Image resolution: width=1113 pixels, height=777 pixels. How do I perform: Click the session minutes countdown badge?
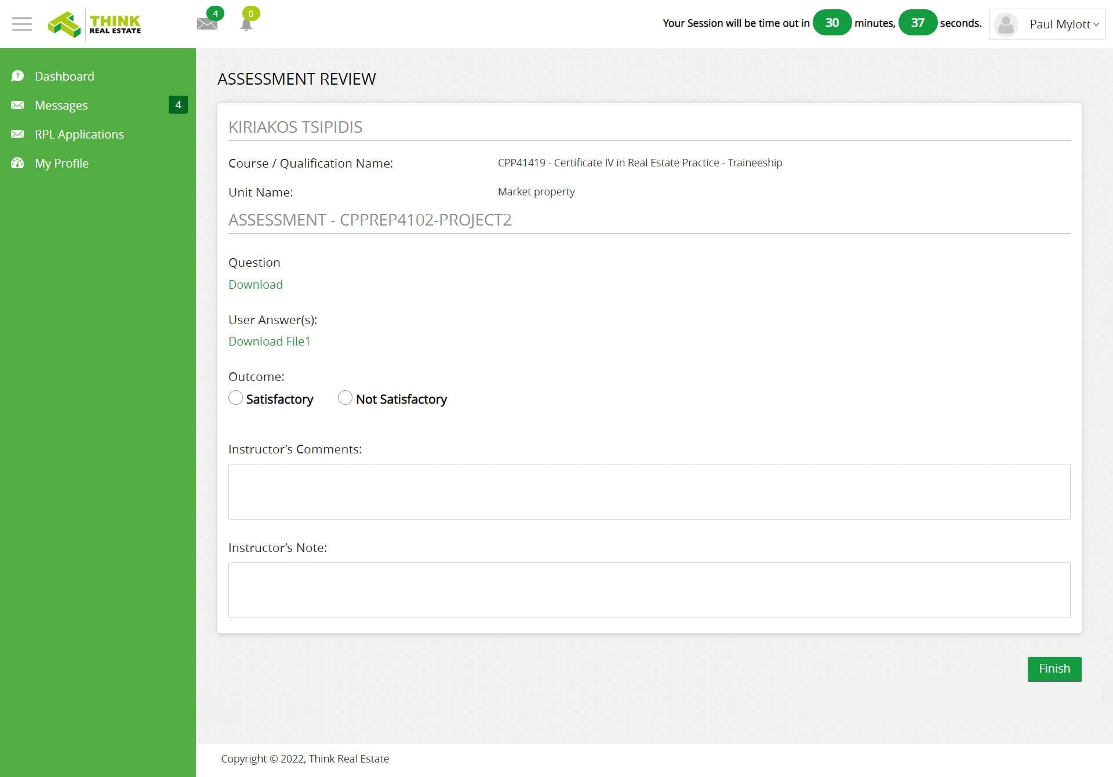pyautogui.click(x=832, y=23)
